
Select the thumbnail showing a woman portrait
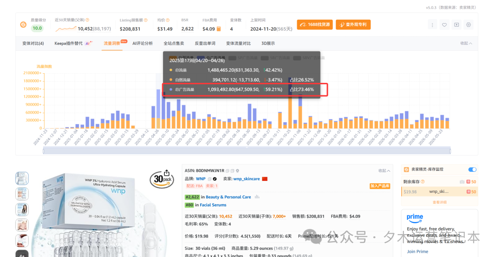click(22, 209)
